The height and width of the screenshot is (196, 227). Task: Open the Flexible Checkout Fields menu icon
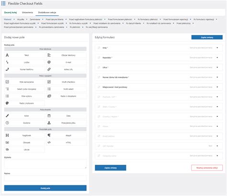tap(3, 3)
